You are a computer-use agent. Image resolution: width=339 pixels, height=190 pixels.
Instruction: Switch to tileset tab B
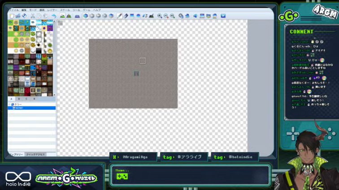pyautogui.click(x=19, y=99)
